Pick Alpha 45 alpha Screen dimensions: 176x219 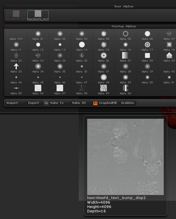[x=38, y=79]
